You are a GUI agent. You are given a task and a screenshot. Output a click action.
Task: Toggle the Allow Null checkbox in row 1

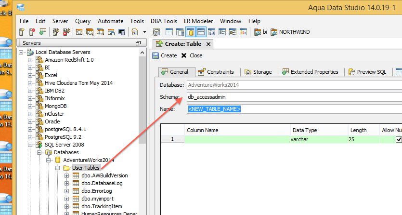(399, 139)
